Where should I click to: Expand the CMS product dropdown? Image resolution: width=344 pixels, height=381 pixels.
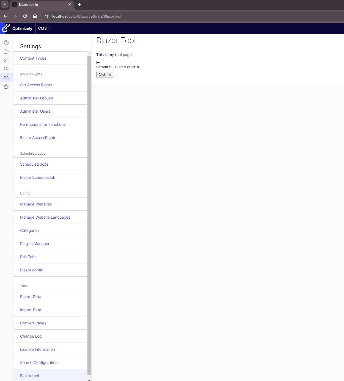point(44,28)
